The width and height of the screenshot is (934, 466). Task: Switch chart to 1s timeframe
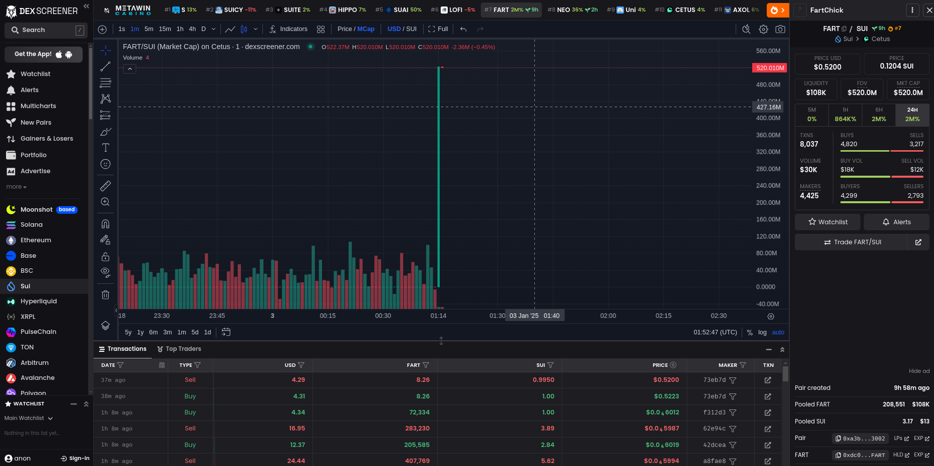pyautogui.click(x=122, y=29)
